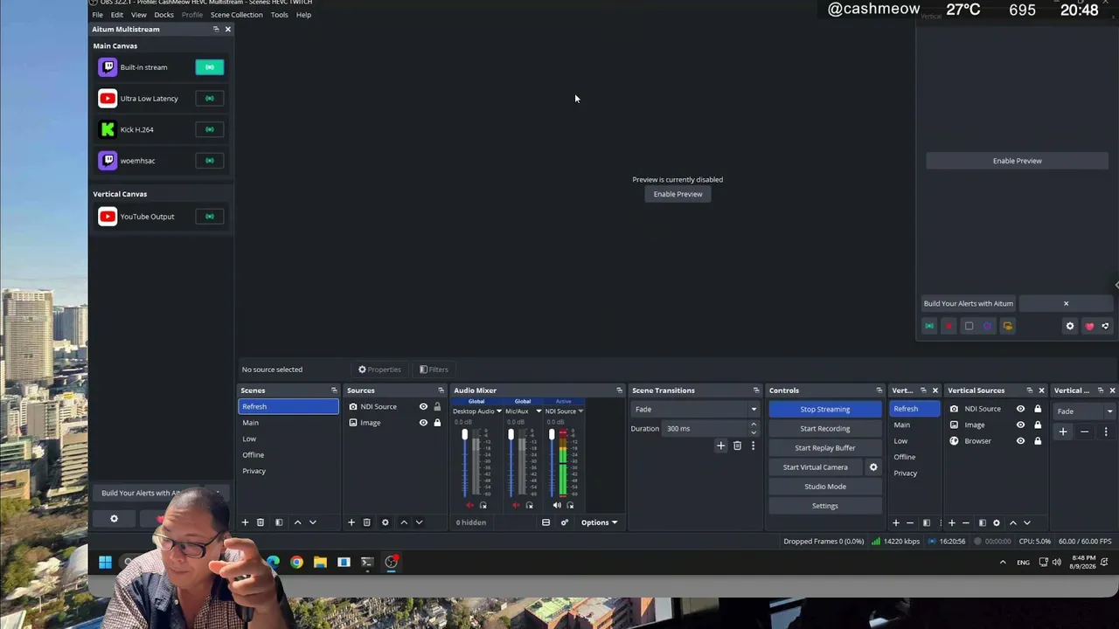This screenshot has width=1119, height=629.
Task: Open advanced audio properties gears icon
Action: pos(565,522)
